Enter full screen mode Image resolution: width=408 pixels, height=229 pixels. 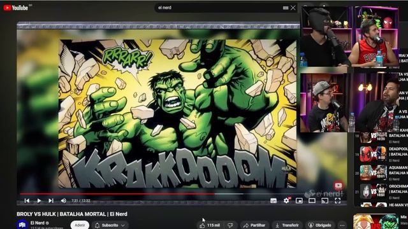[337, 200]
